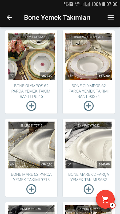This screenshot has width=120, height=214.
Task: Tap the cart item count badge
Action: point(112,205)
